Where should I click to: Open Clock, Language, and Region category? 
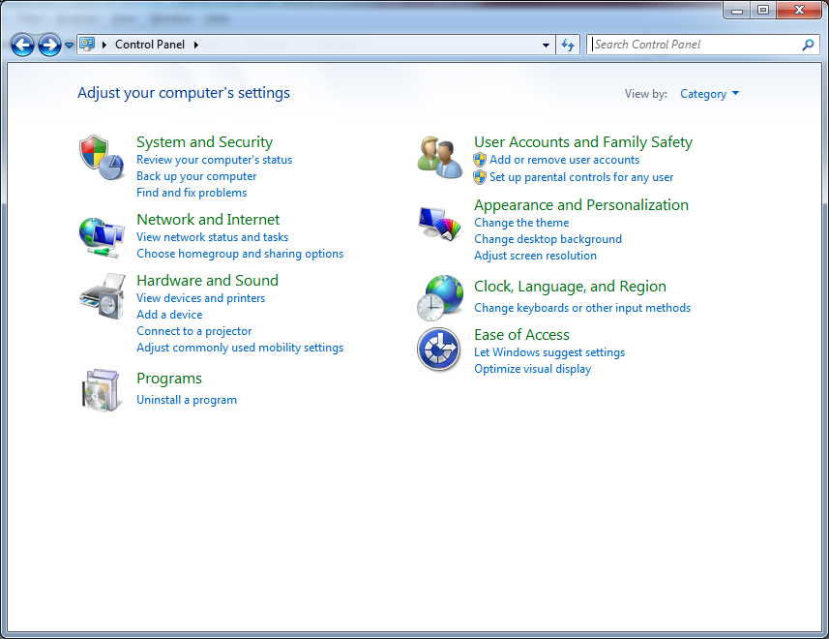pyautogui.click(x=570, y=287)
